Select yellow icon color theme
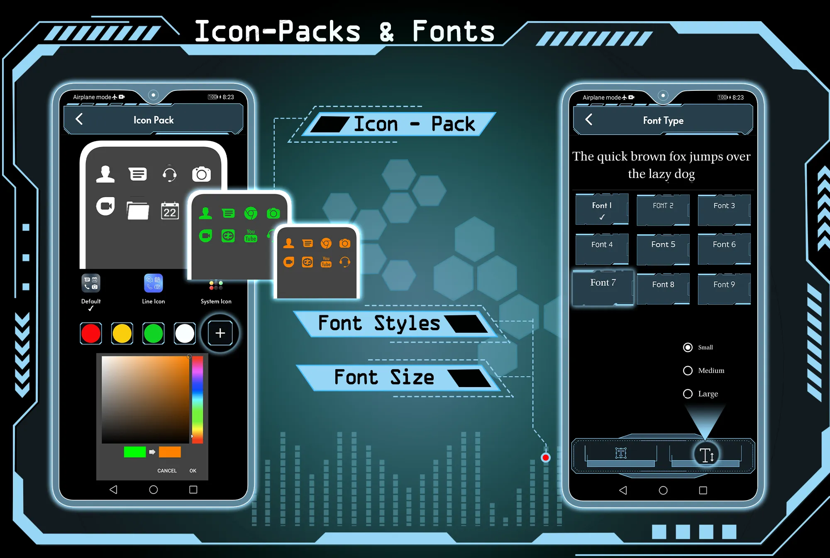The width and height of the screenshot is (830, 558). tap(122, 333)
